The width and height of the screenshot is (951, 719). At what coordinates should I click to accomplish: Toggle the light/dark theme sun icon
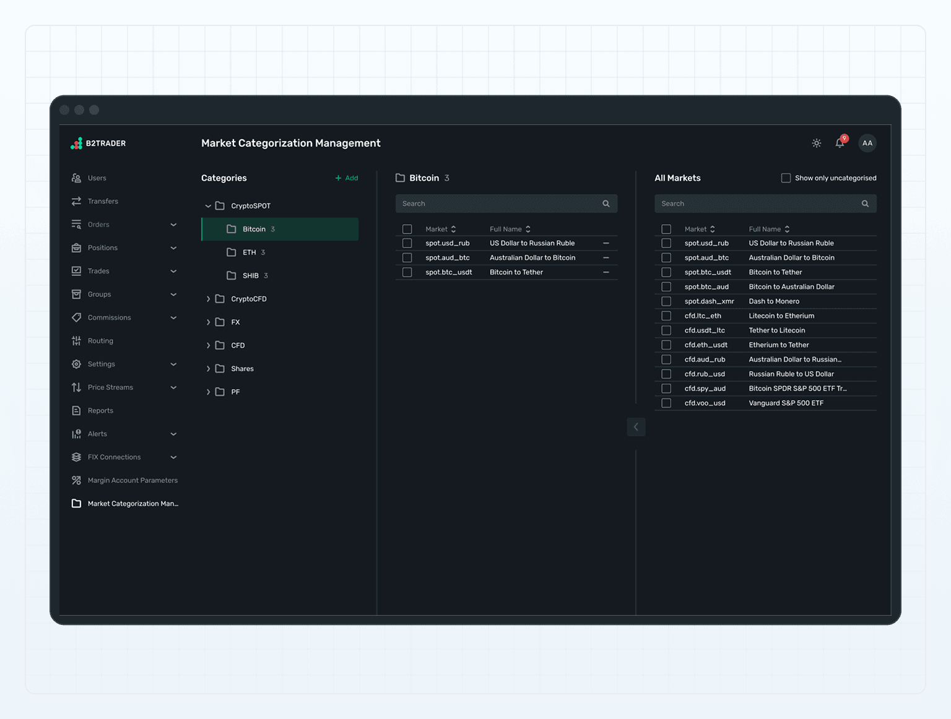tap(817, 143)
